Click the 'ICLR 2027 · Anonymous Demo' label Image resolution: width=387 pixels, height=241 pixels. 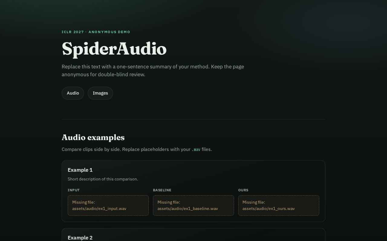96,32
